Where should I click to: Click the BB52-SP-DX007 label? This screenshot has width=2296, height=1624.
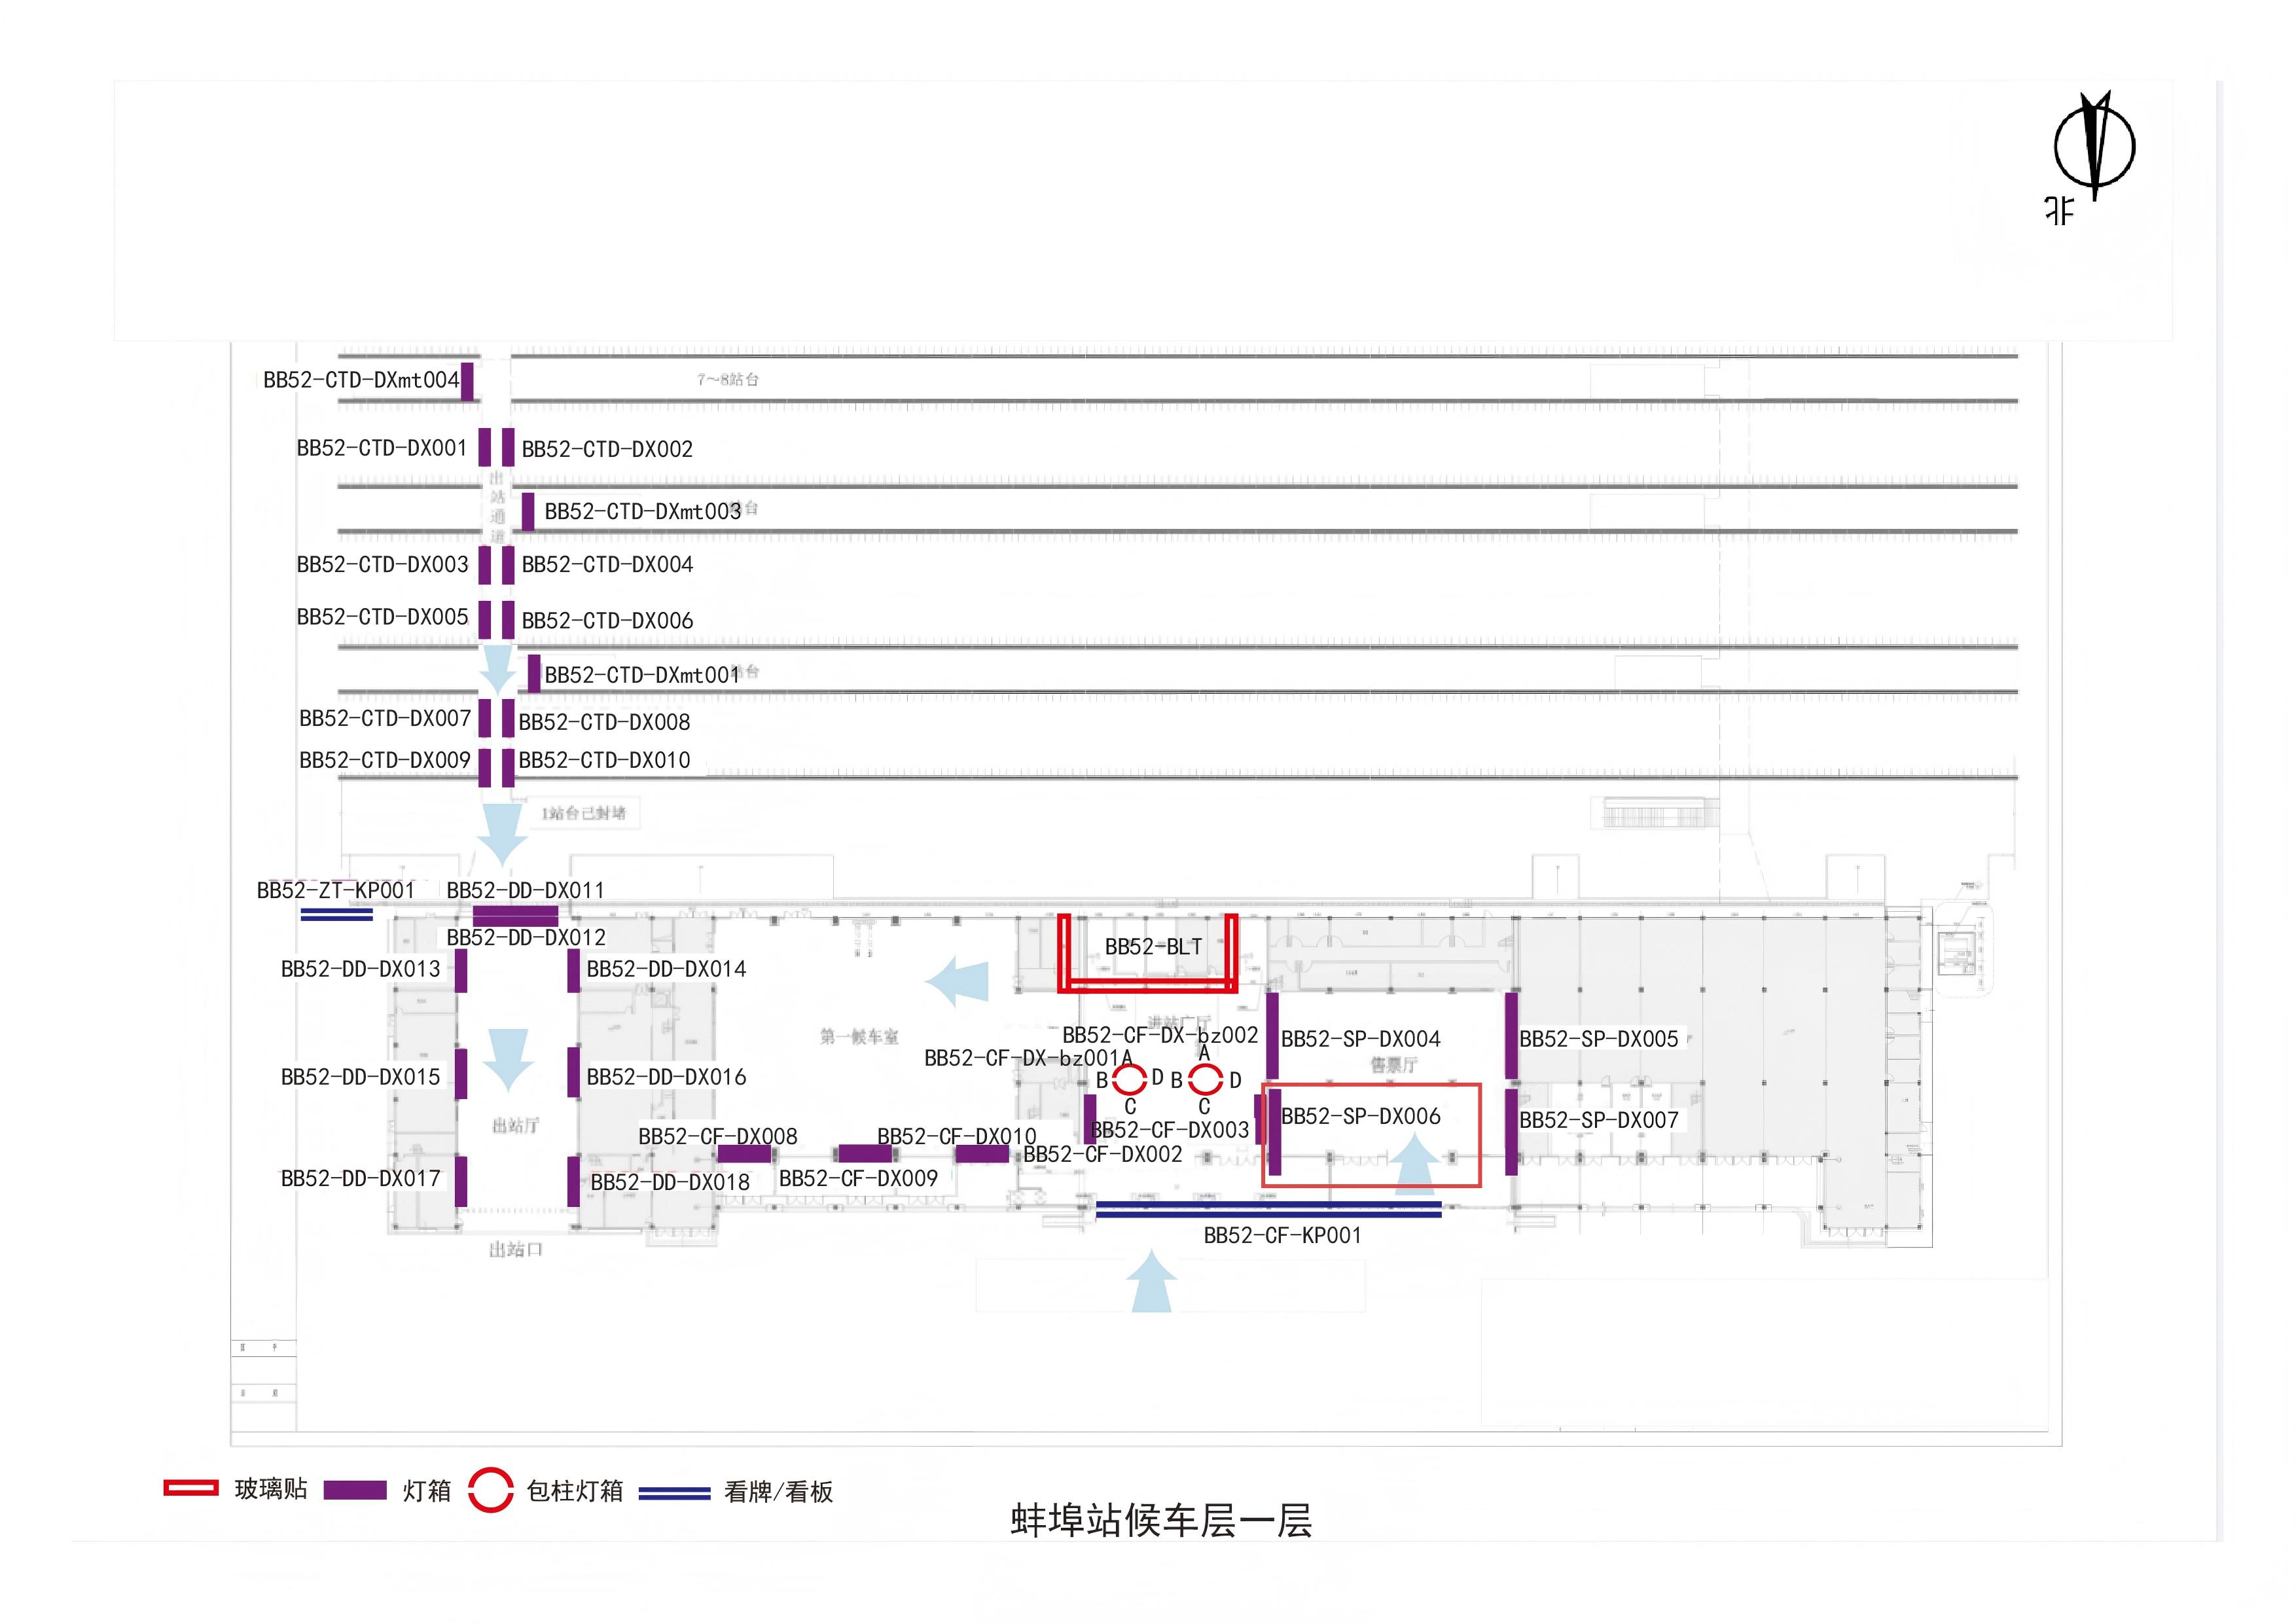coord(1598,1121)
